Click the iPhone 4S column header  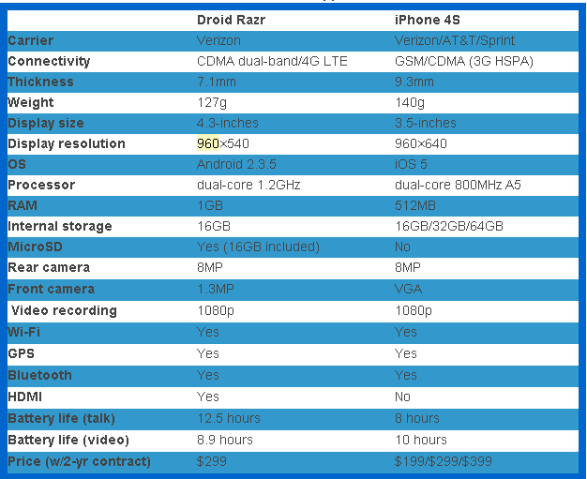[x=428, y=20]
